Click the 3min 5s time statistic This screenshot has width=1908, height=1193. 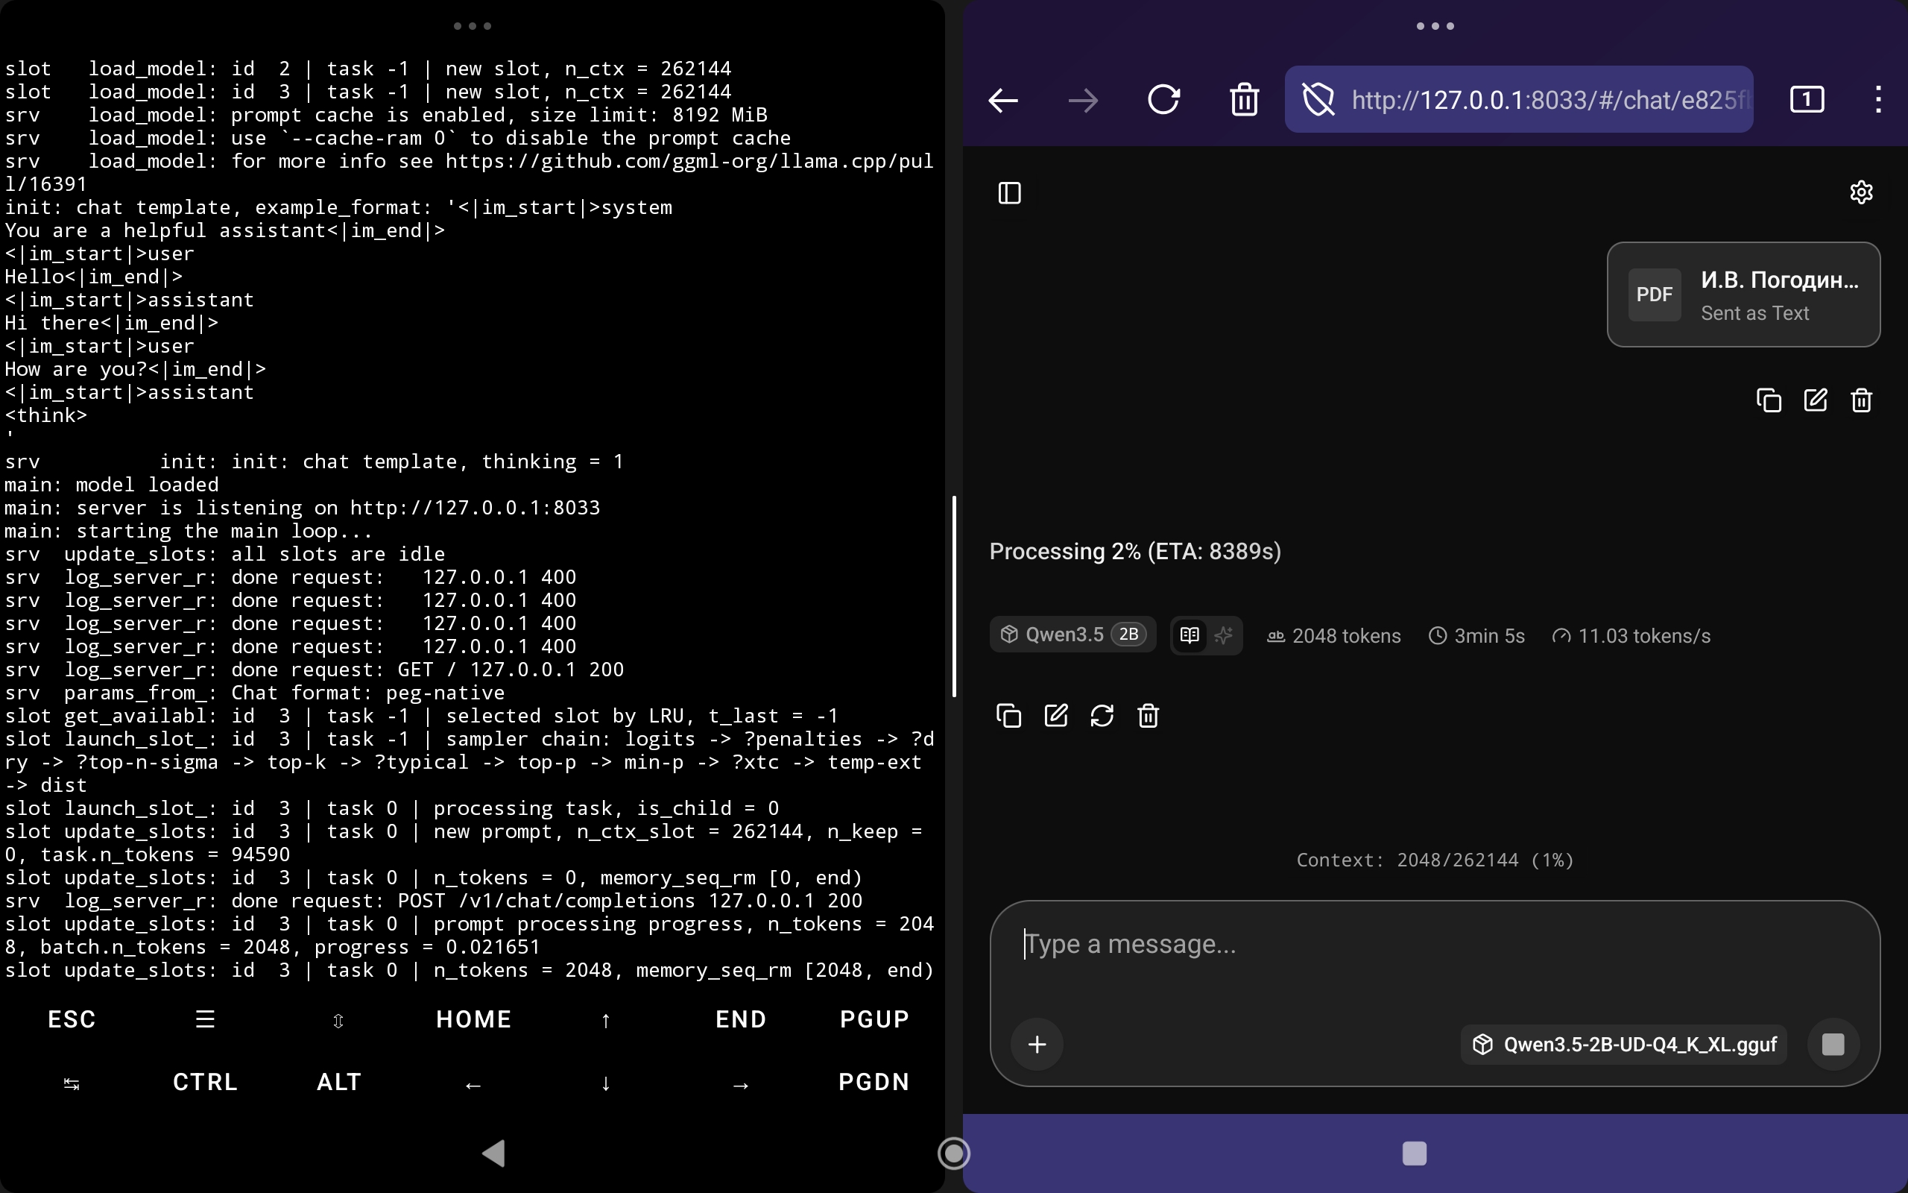point(1476,636)
